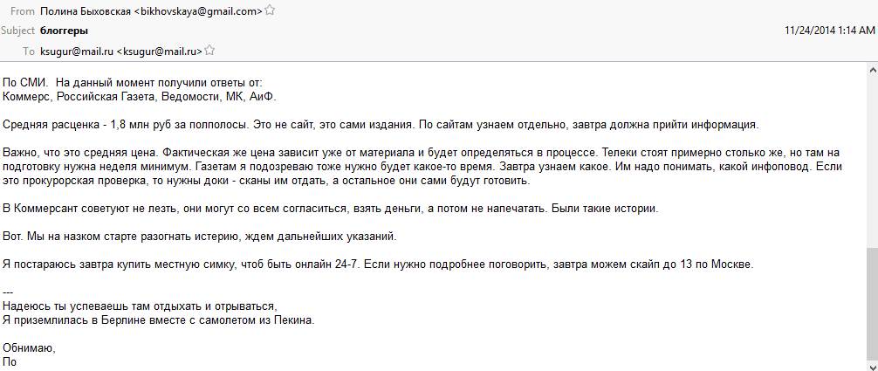Image resolution: width=878 pixels, height=371 pixels.
Task: Star the sender Полина Быховская contact
Action: [270, 11]
